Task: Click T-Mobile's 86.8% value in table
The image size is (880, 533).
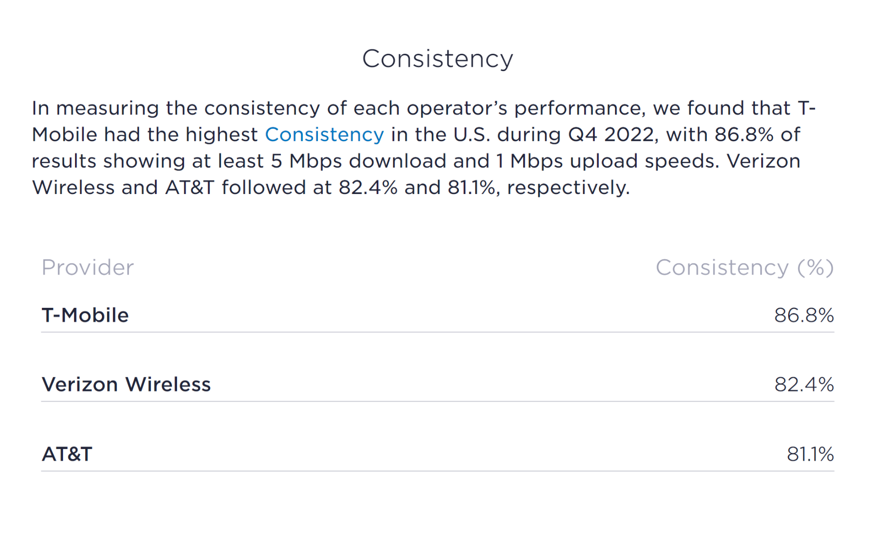Action: point(804,315)
